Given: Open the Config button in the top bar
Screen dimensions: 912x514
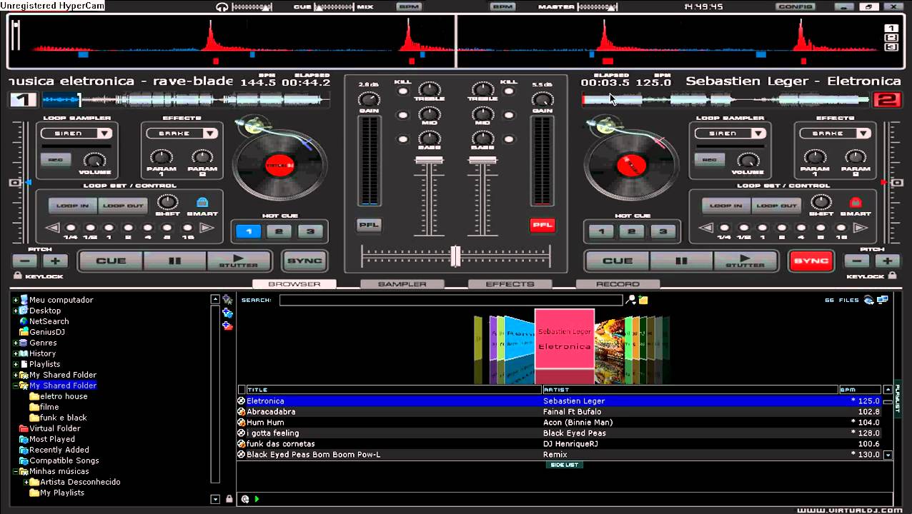Looking at the screenshot, I should coord(795,6).
